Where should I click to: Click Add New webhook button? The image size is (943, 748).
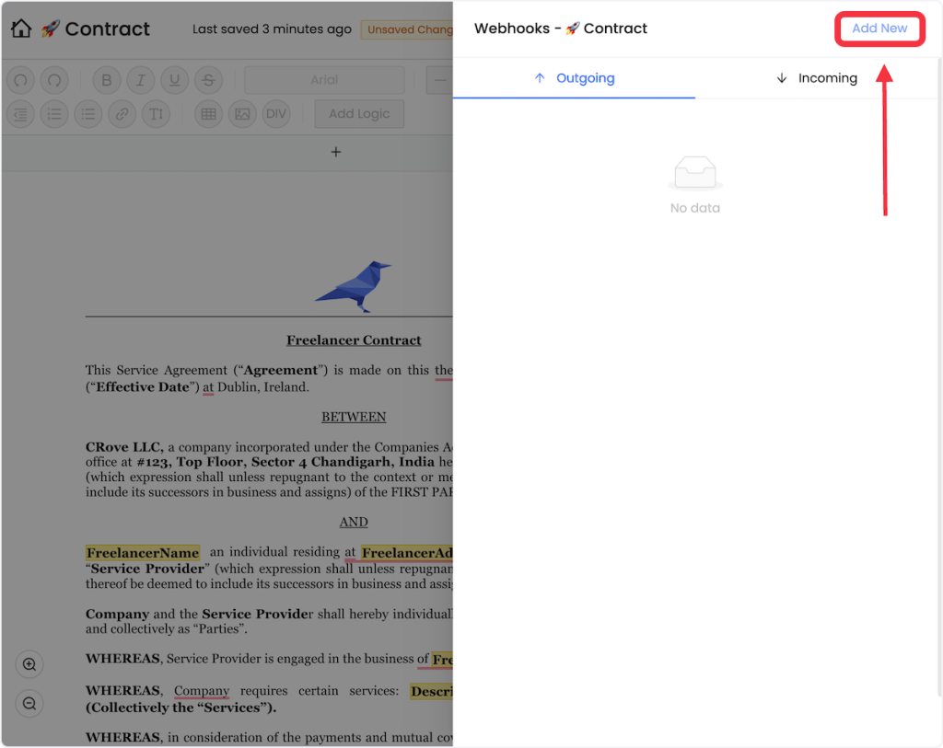point(879,29)
